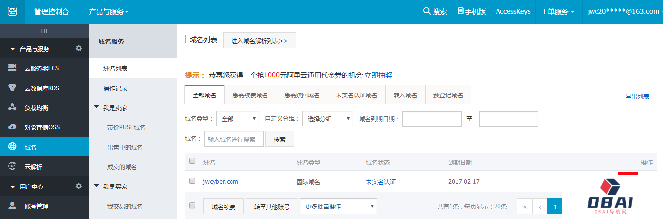Click the search magnifier icon in top bar
This screenshot has height=219, width=663.
pyautogui.click(x=427, y=11)
